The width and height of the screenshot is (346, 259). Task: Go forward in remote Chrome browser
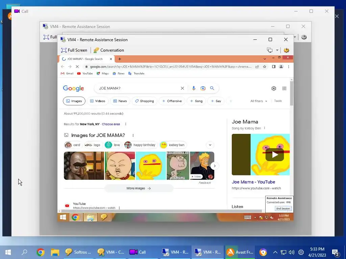click(x=70, y=66)
